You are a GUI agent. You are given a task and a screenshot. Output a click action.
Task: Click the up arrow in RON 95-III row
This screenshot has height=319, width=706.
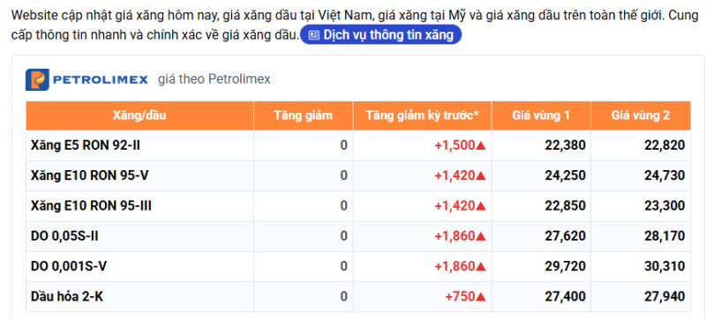pos(481,206)
